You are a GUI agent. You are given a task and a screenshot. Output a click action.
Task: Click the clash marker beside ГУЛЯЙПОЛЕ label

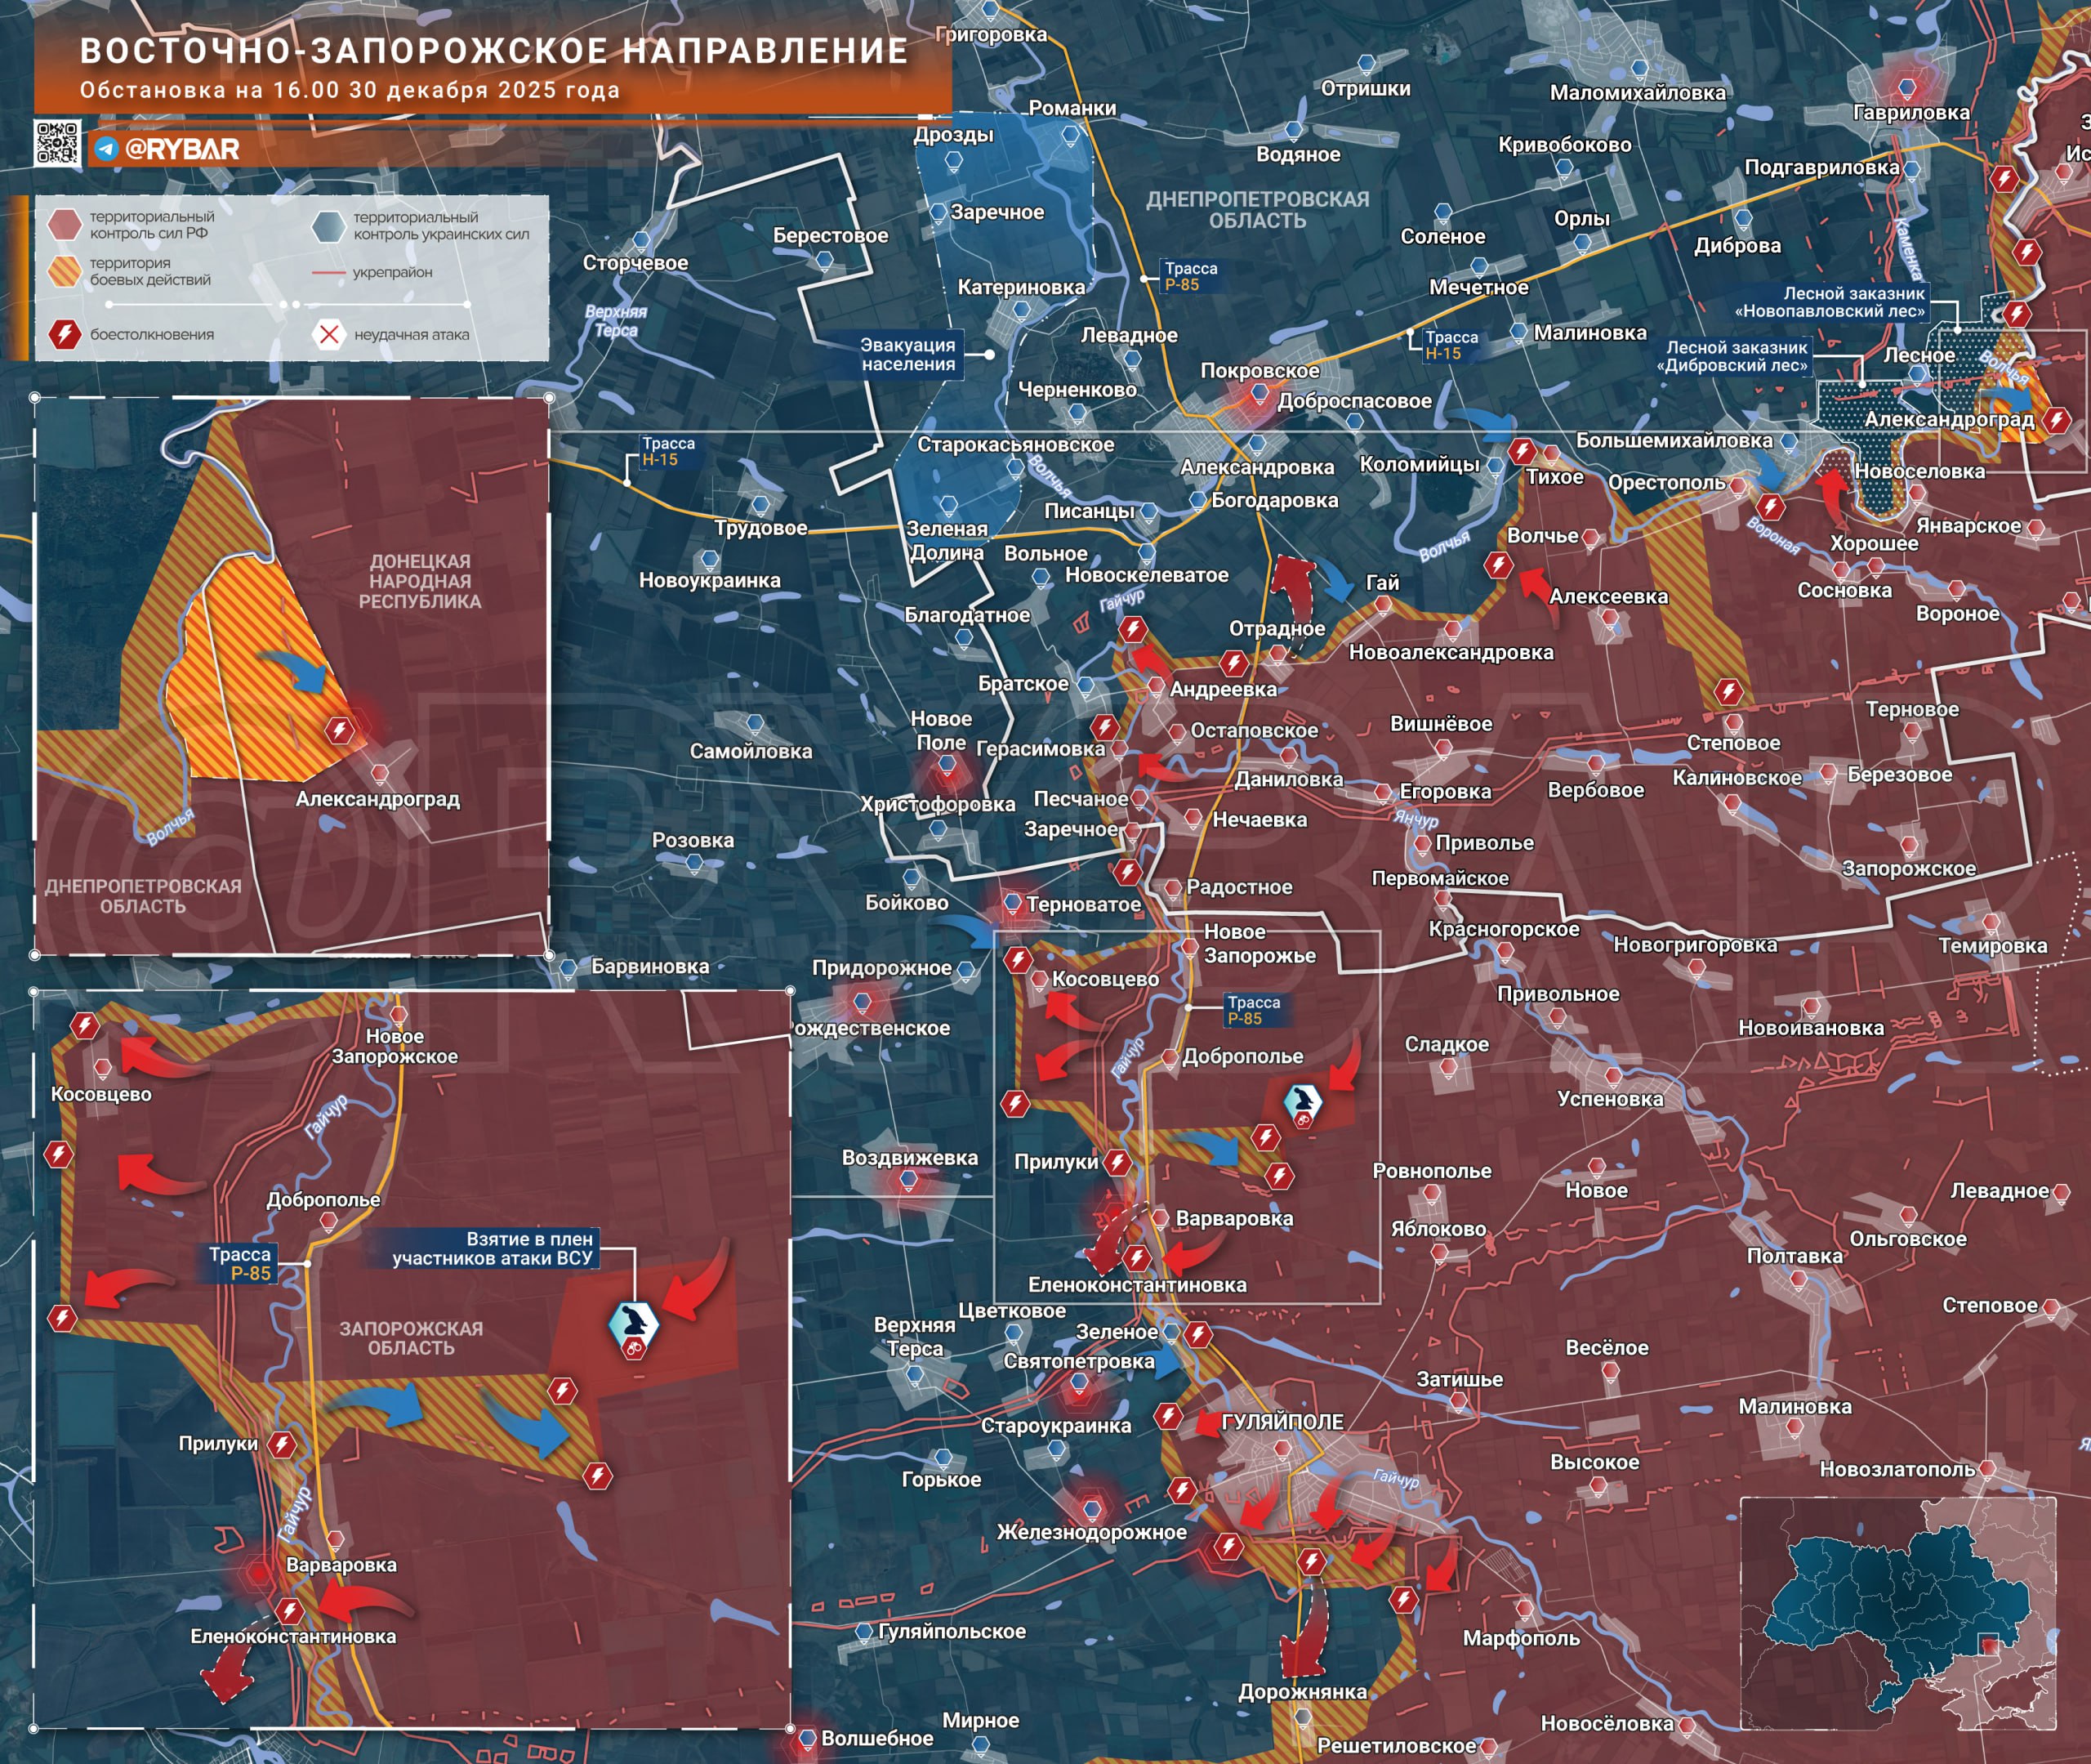coord(1169,1416)
